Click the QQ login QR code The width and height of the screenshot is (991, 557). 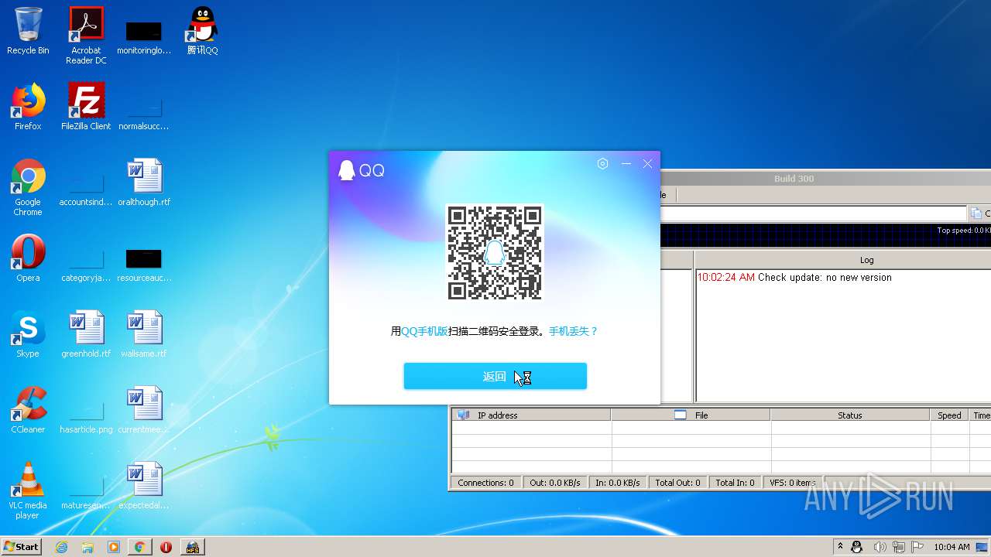tap(495, 252)
